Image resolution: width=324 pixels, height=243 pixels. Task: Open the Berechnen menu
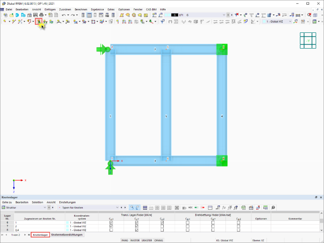(81, 9)
